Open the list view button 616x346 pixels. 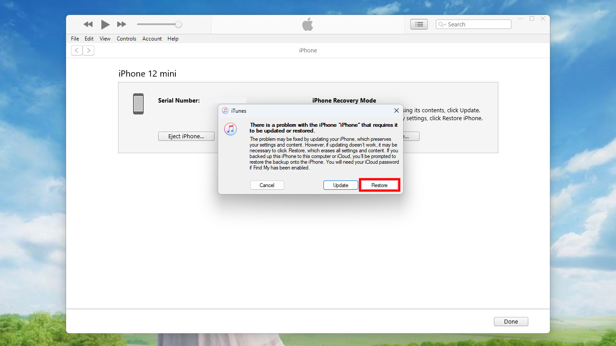point(419,24)
